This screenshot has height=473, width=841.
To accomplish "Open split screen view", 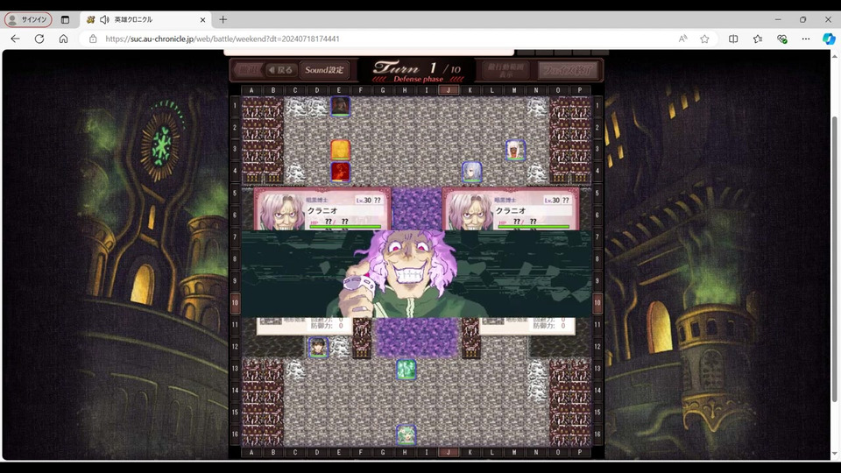I will pos(733,39).
